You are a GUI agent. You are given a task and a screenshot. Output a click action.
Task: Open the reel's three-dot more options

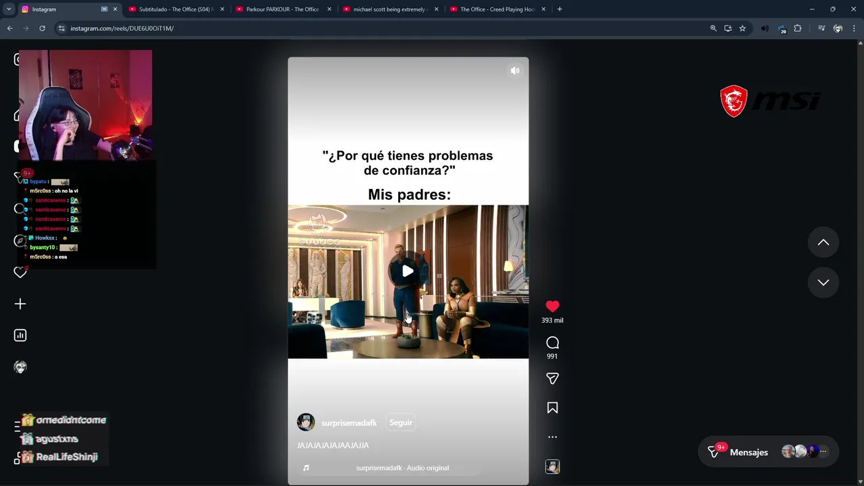552,437
